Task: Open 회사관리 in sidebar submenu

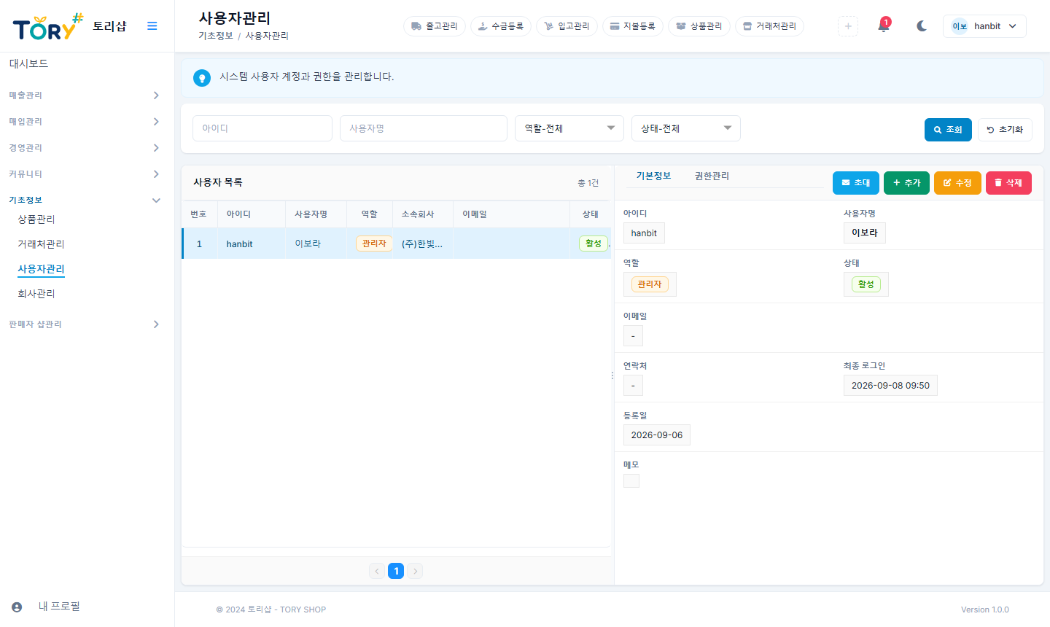Action: click(x=36, y=294)
